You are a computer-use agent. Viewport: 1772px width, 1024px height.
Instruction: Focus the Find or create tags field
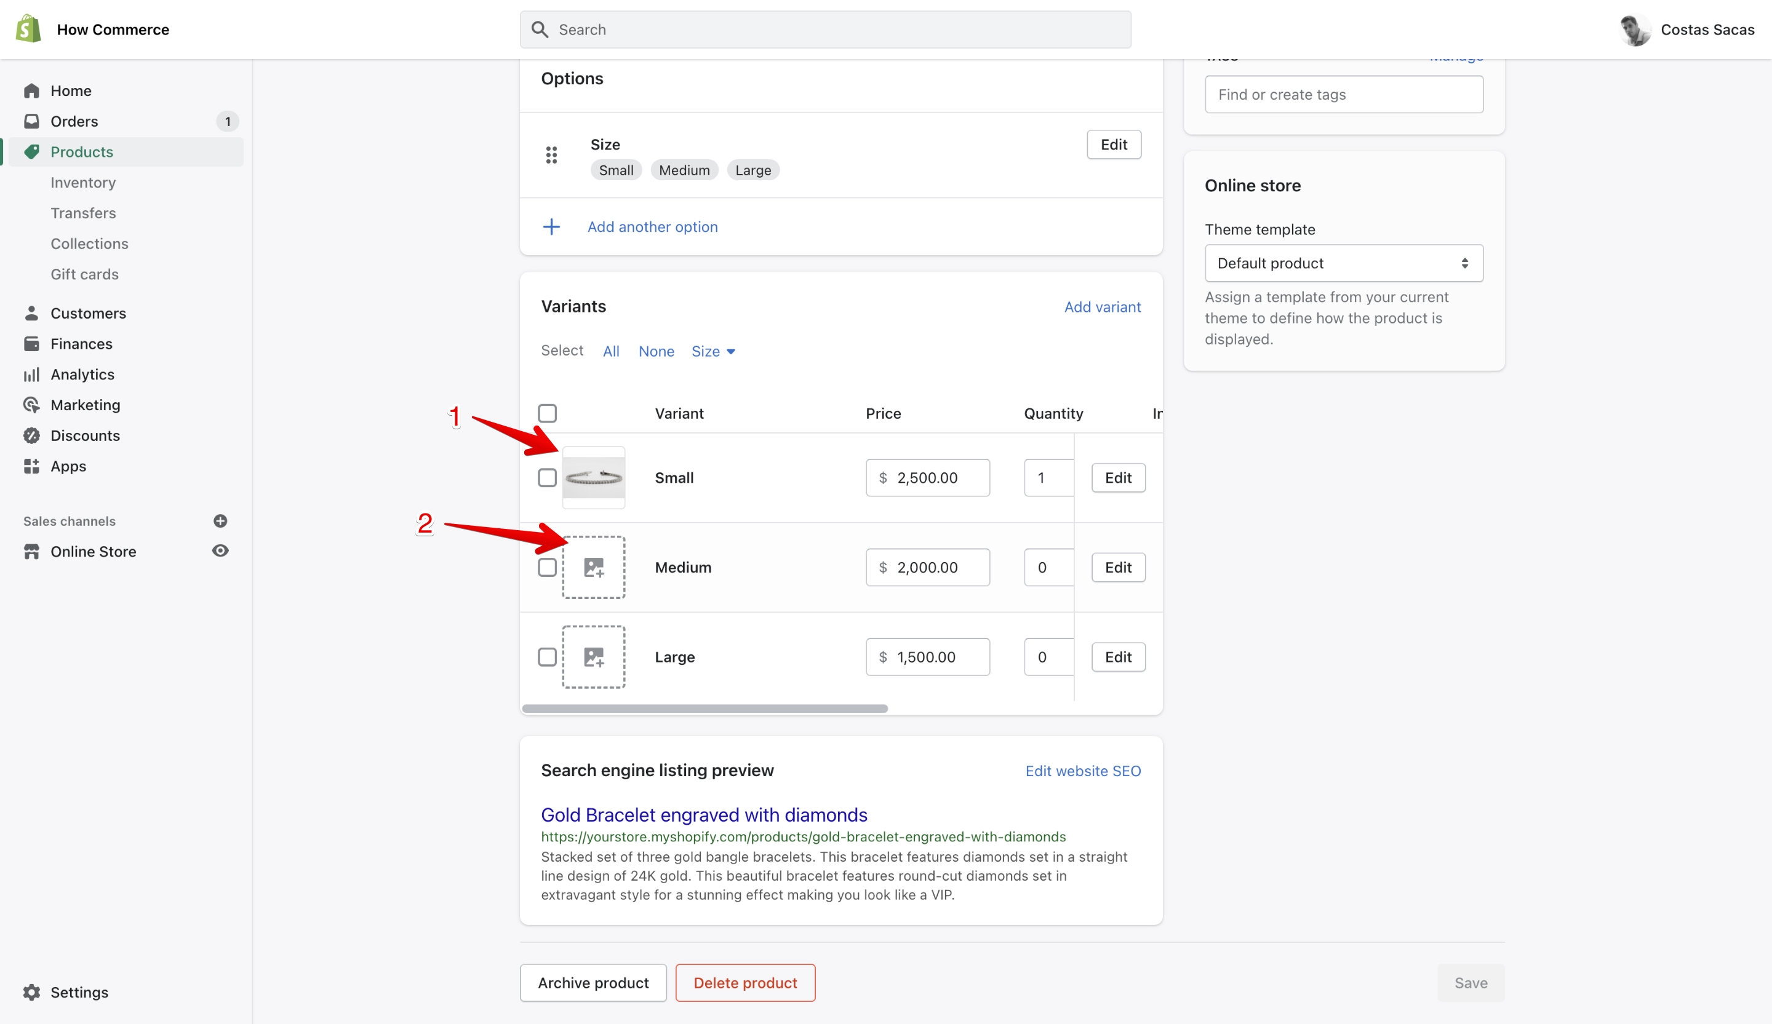[x=1344, y=94]
